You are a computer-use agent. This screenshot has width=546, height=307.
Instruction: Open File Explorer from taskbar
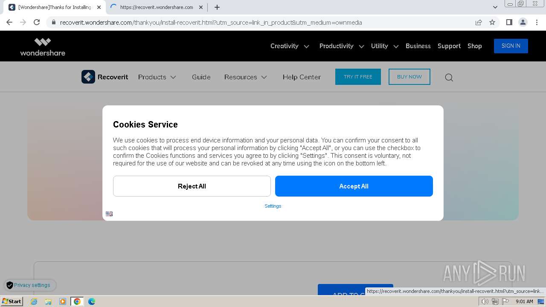tap(48, 301)
